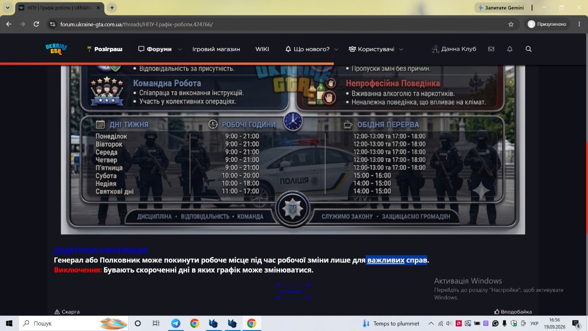Open a new browser tab
588x331 pixels.
coord(112,8)
